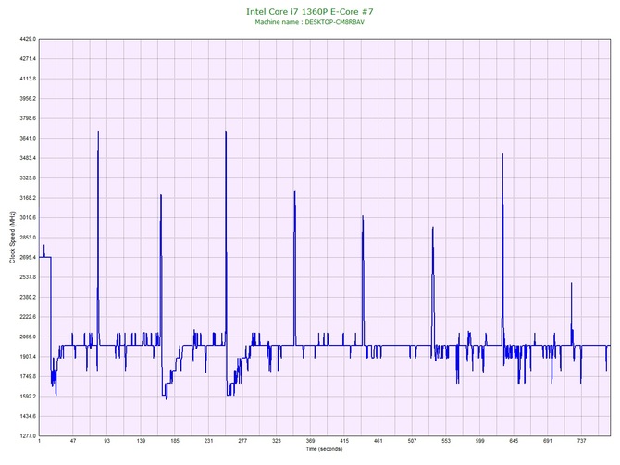Click the time axis label "277"
620x465 pixels.
(242, 441)
